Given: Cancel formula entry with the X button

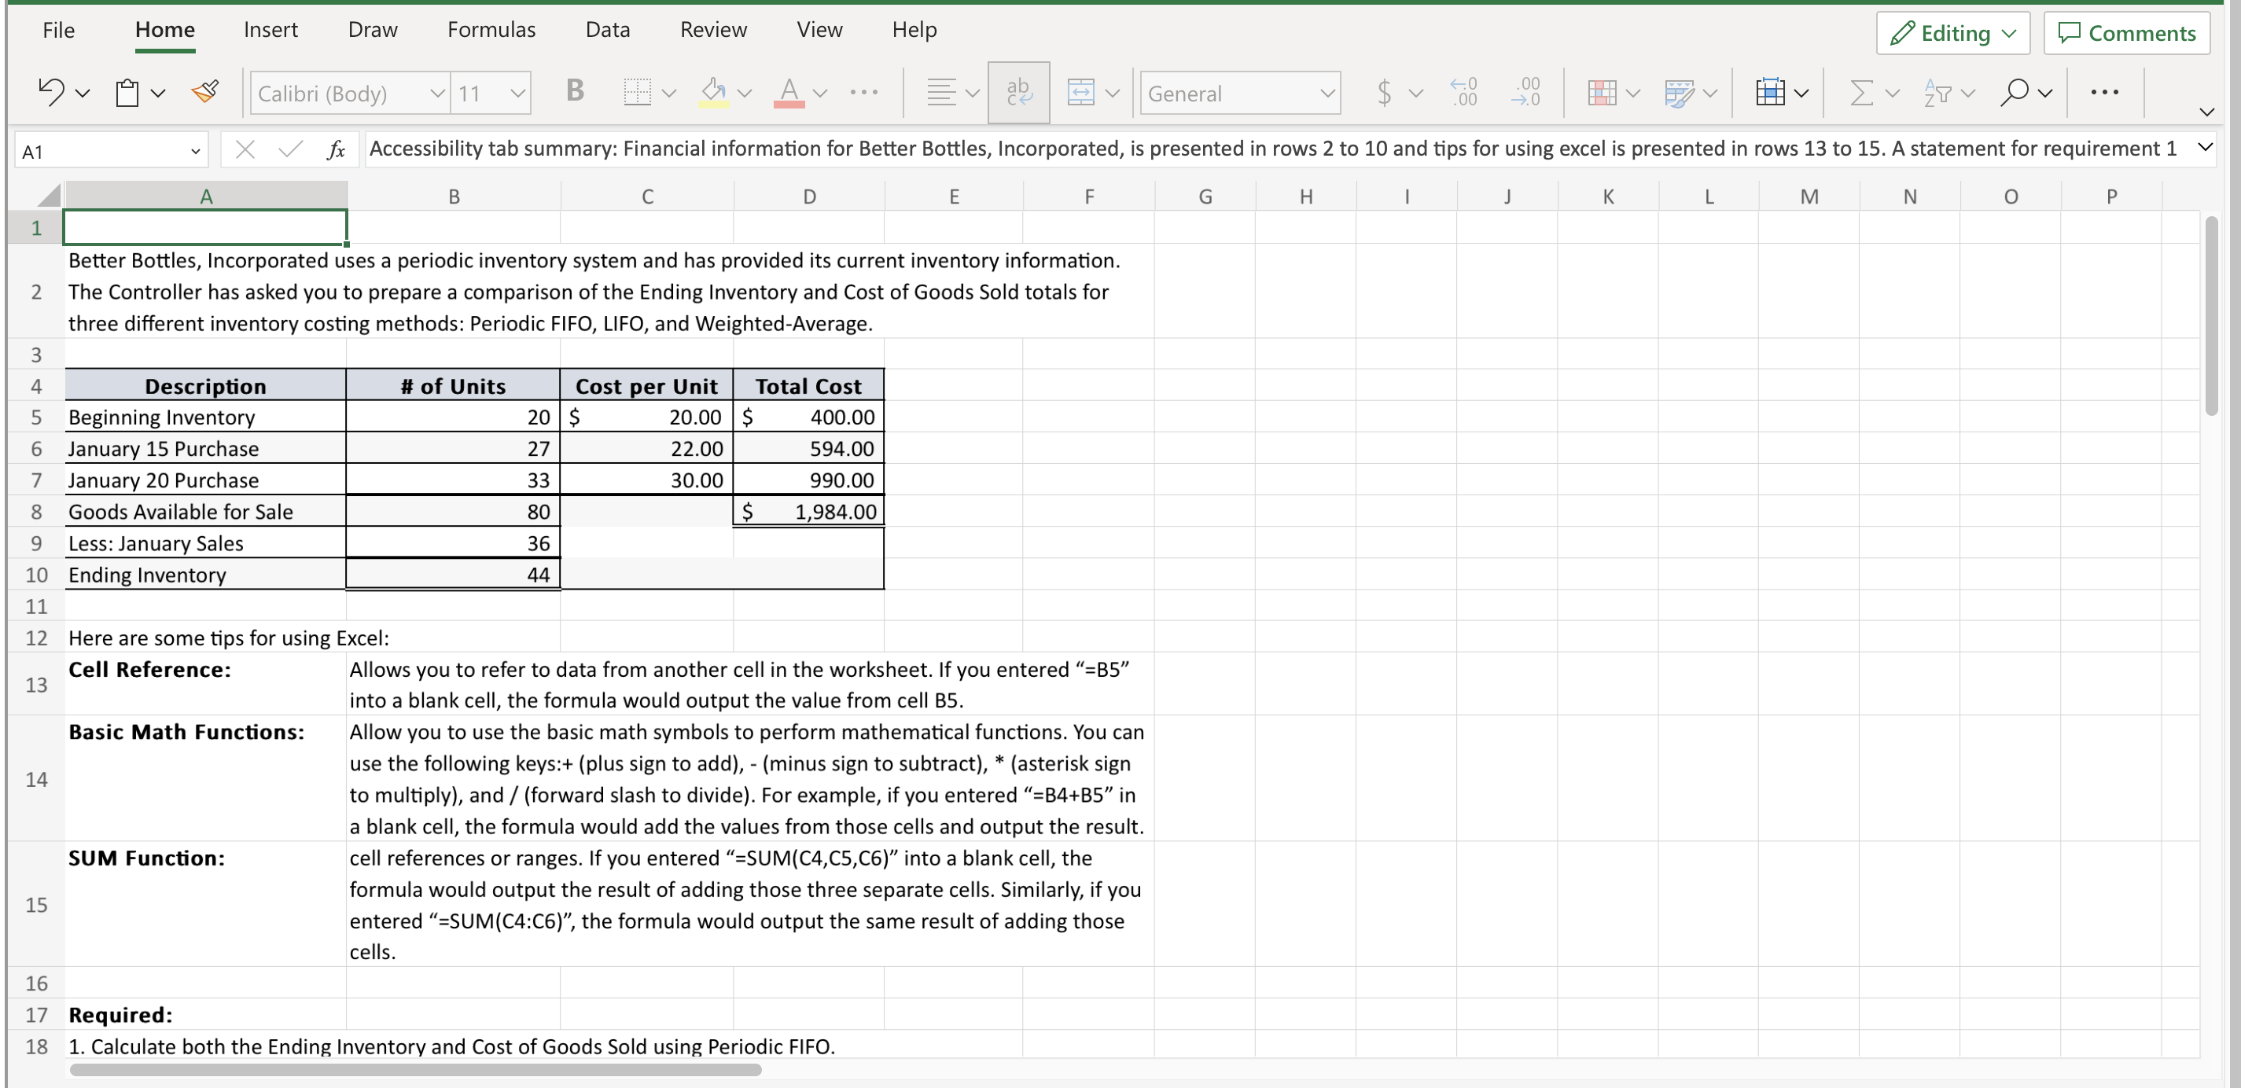Looking at the screenshot, I should (x=245, y=149).
